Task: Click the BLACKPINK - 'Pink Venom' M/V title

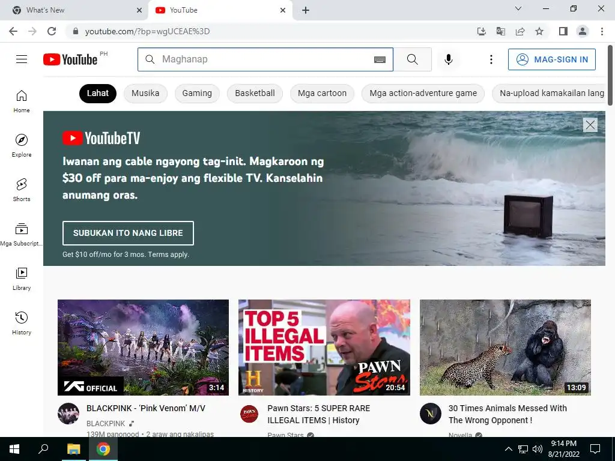Action: pos(146,408)
